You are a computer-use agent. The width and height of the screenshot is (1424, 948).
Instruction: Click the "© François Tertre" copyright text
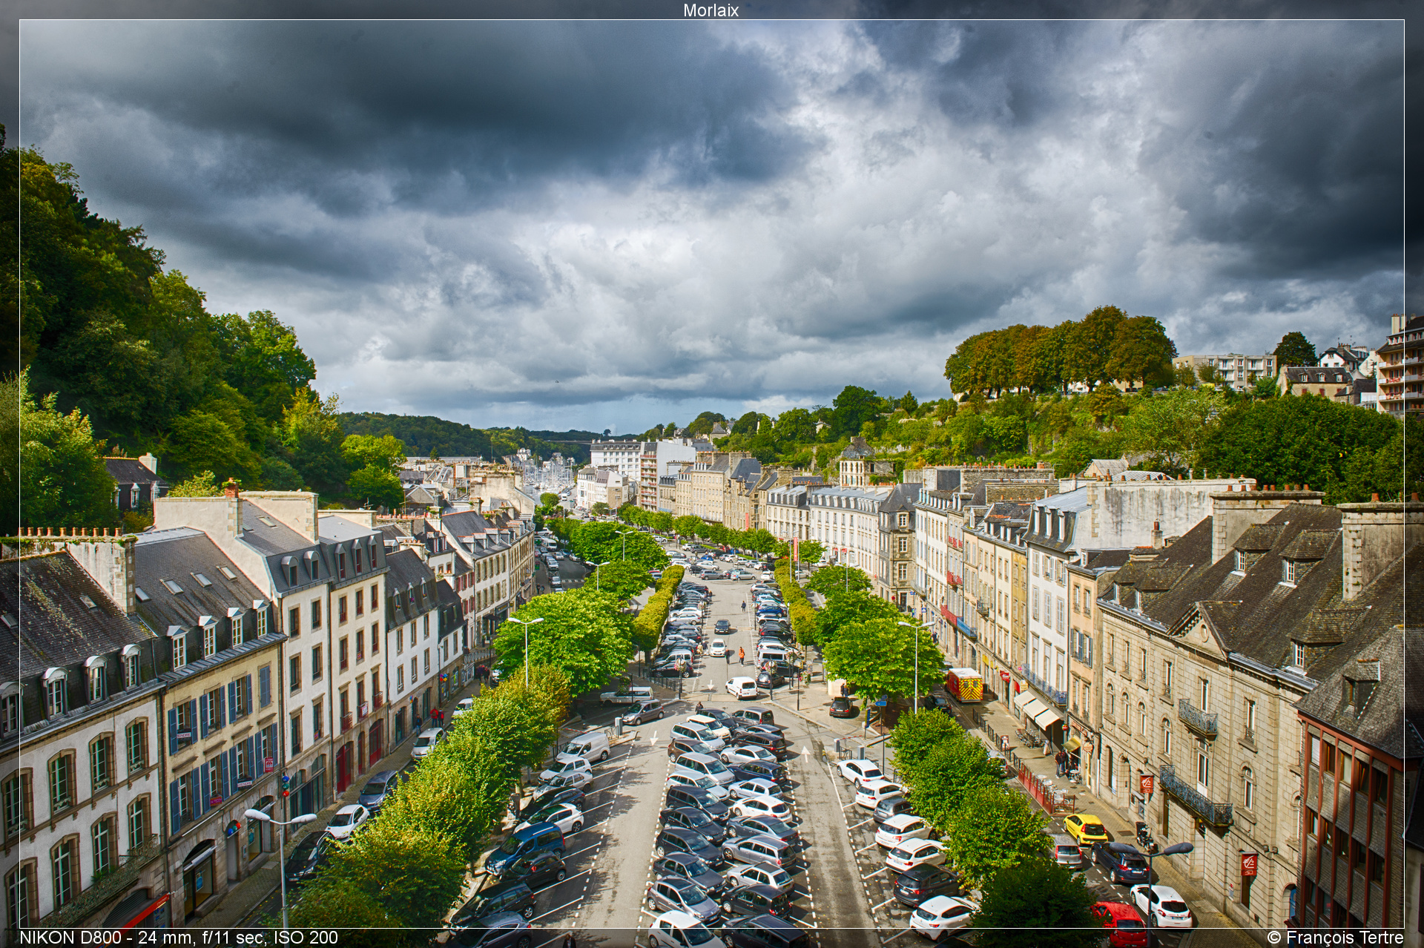tap(1335, 938)
